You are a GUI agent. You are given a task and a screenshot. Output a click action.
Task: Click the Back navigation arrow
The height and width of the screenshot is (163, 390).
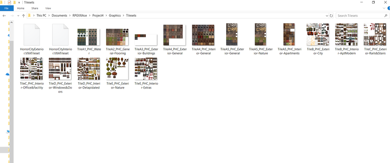click(x=4, y=16)
